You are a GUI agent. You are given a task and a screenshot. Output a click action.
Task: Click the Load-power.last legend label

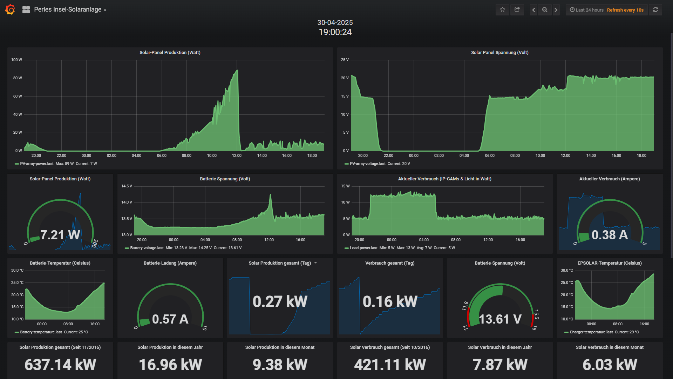point(364,248)
